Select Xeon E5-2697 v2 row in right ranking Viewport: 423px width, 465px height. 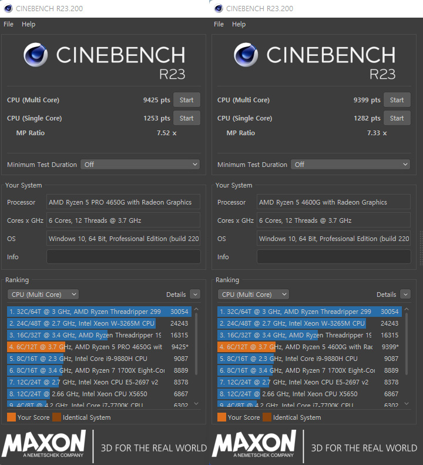click(310, 382)
